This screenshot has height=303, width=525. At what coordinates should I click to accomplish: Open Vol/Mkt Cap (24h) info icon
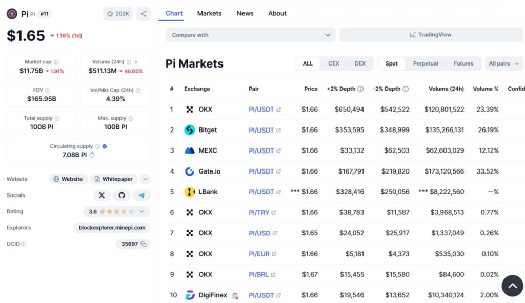pos(138,90)
